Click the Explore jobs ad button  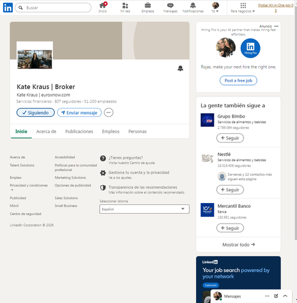211,285
